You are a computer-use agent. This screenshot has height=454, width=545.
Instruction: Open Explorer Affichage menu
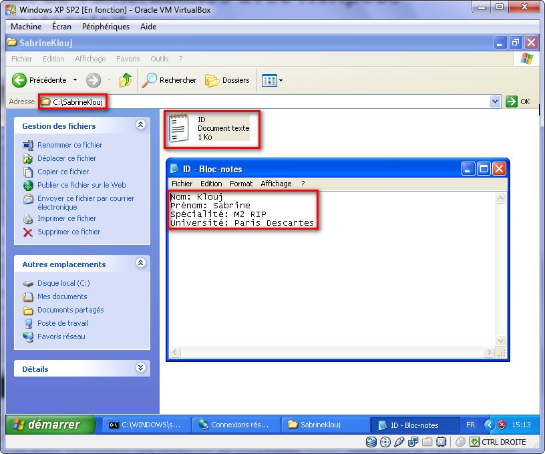(90, 59)
